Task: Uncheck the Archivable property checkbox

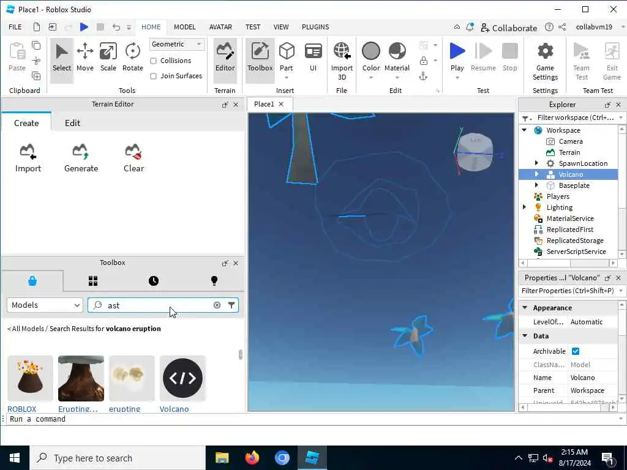Action: point(576,351)
